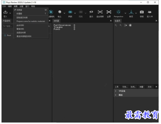Close the inspector panel

pos(156,21)
